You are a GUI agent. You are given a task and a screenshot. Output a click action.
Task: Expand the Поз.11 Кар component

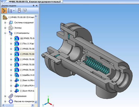[x=11, y=44]
